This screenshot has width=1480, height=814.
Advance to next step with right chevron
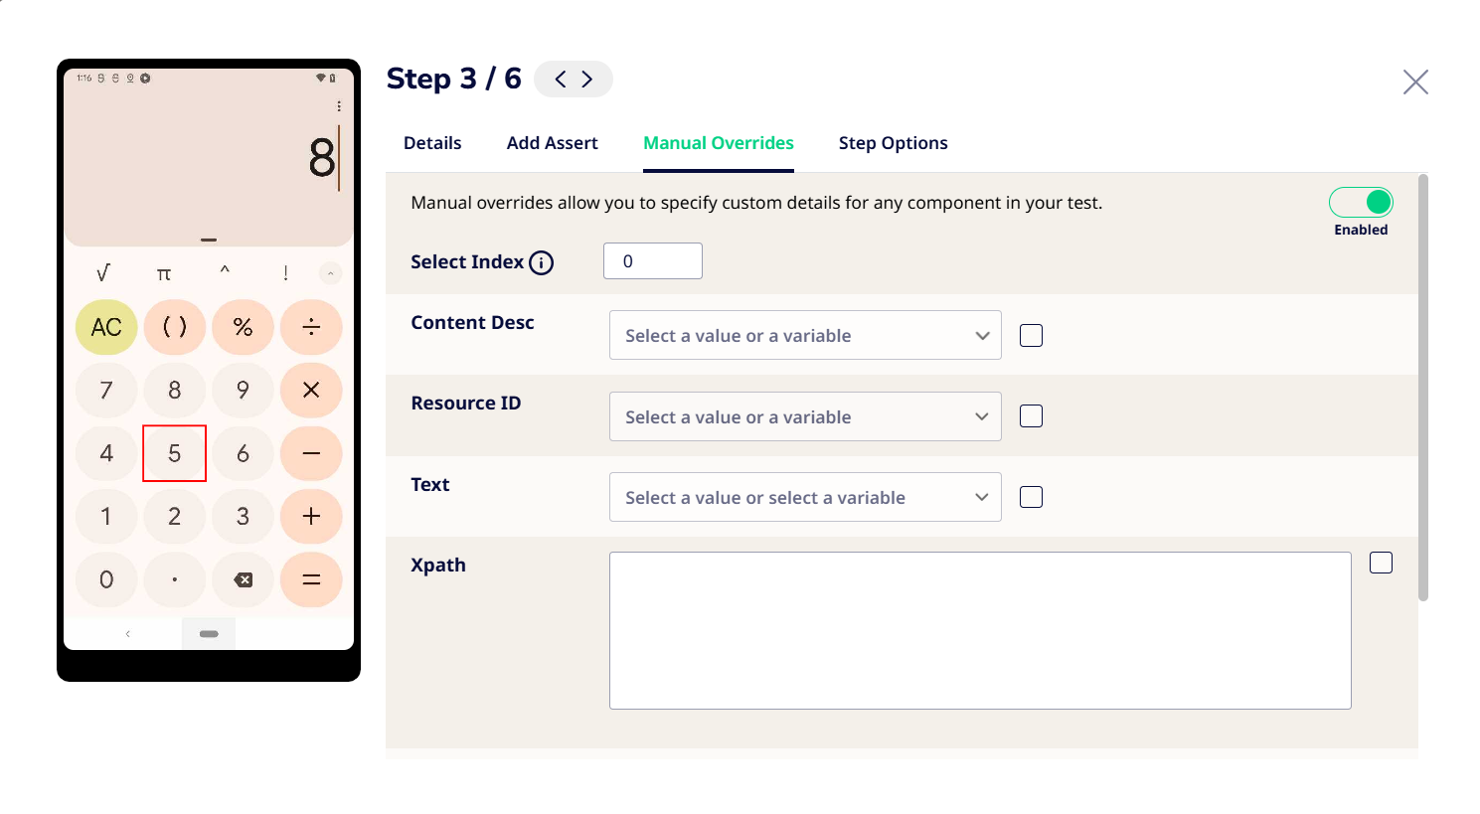(587, 80)
